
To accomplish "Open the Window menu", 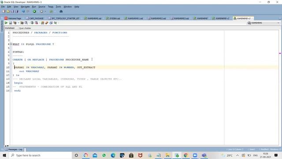I will [67, 7].
